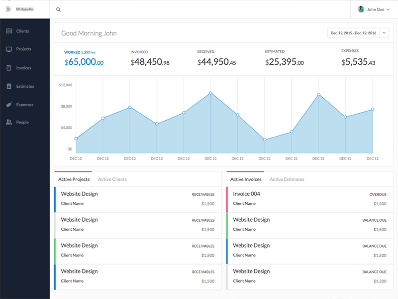Expand the date range selector chevron
The image size is (398, 299).
pos(384,32)
